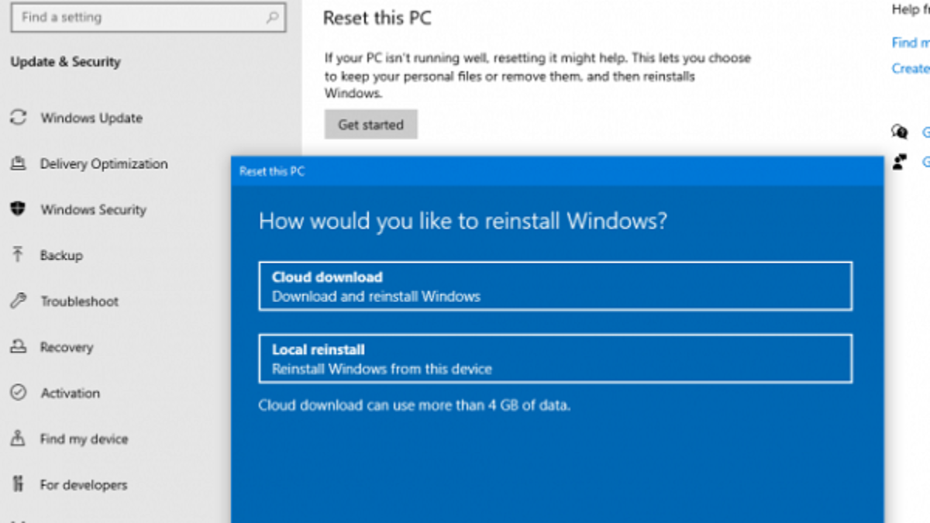Open the link beside the Get help icon
This screenshot has width=930, height=523.
(925, 132)
